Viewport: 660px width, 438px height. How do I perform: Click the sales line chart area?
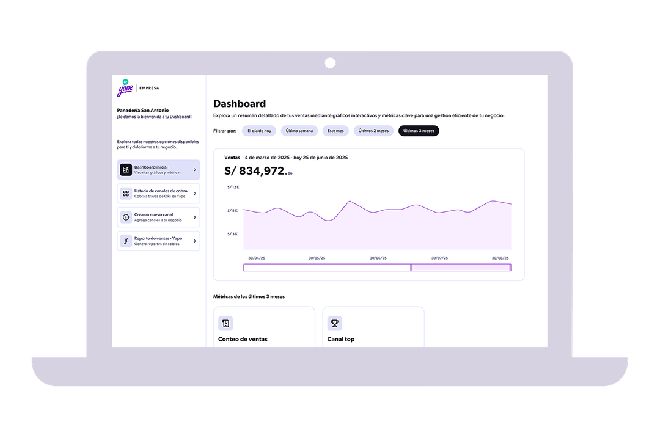coord(378,225)
